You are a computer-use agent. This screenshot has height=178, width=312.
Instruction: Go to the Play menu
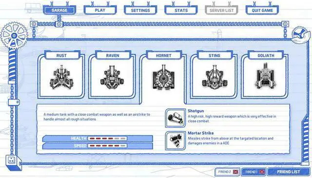[x=100, y=10]
